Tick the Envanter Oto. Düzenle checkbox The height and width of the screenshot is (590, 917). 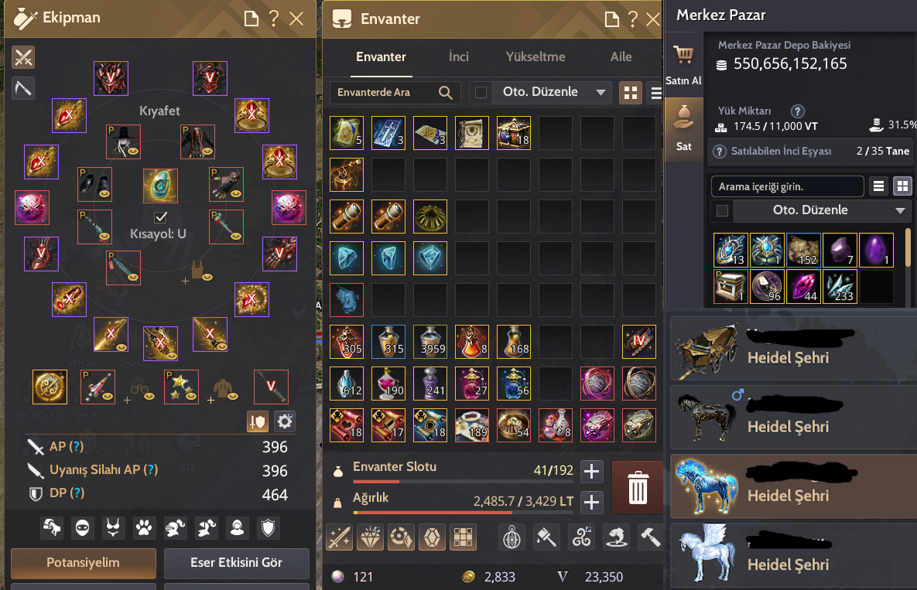tap(481, 92)
